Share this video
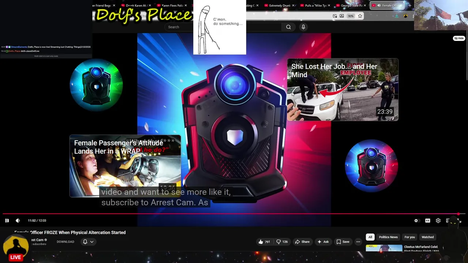The image size is (468, 263). pyautogui.click(x=302, y=242)
